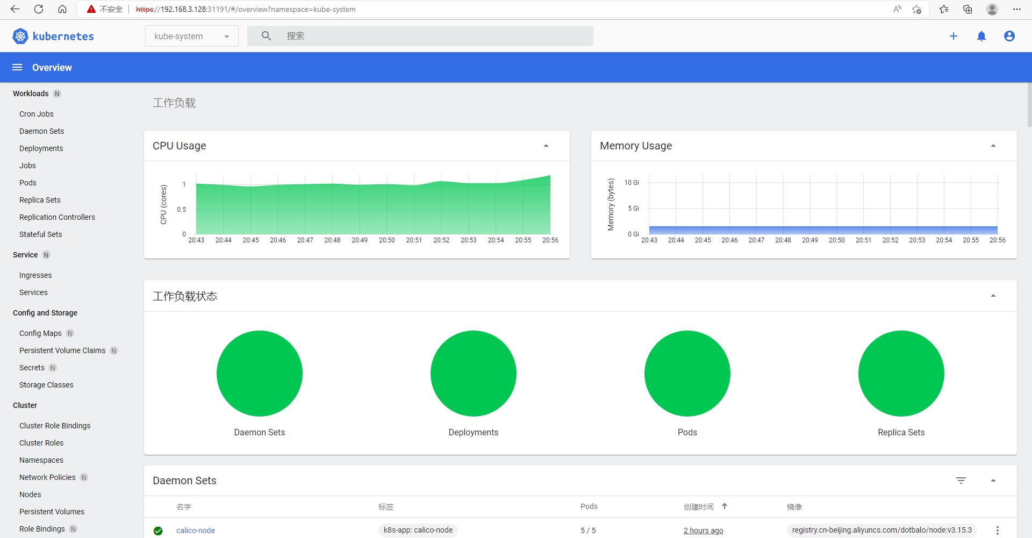This screenshot has height=538, width=1032.
Task: Open Stateful Sets
Action: pos(40,234)
